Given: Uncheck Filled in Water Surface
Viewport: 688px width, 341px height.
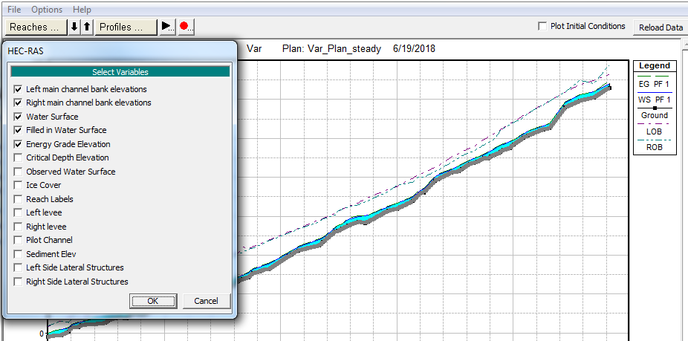Looking at the screenshot, I should tap(18, 130).
